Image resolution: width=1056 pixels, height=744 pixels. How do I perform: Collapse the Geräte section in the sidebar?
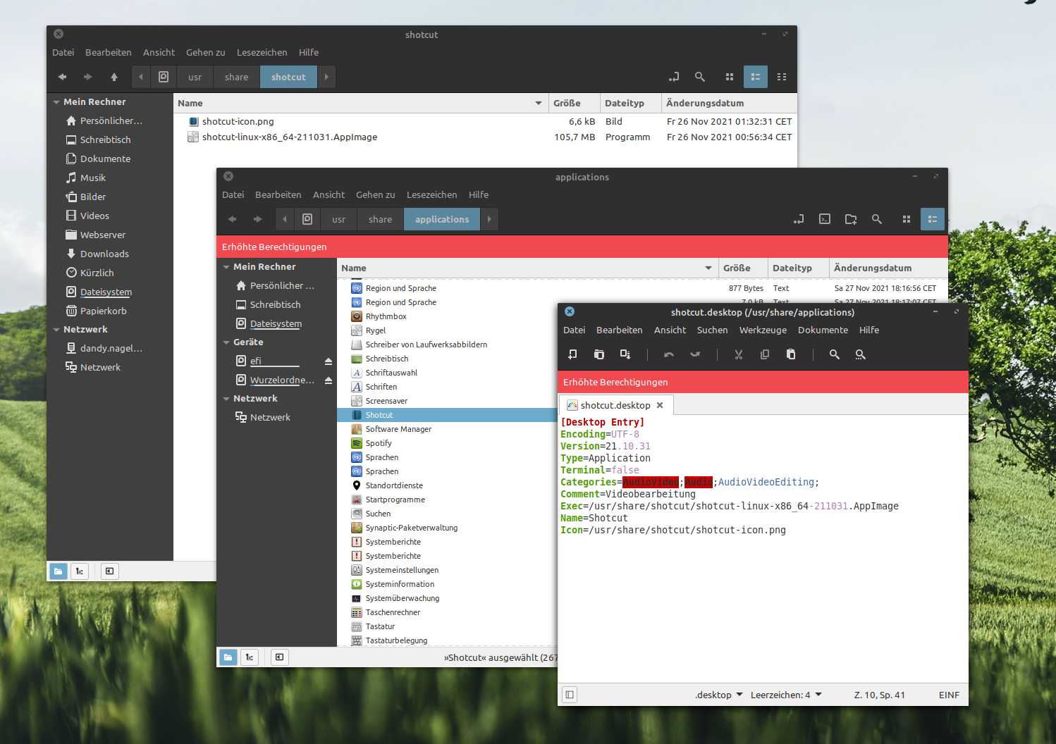point(227,342)
